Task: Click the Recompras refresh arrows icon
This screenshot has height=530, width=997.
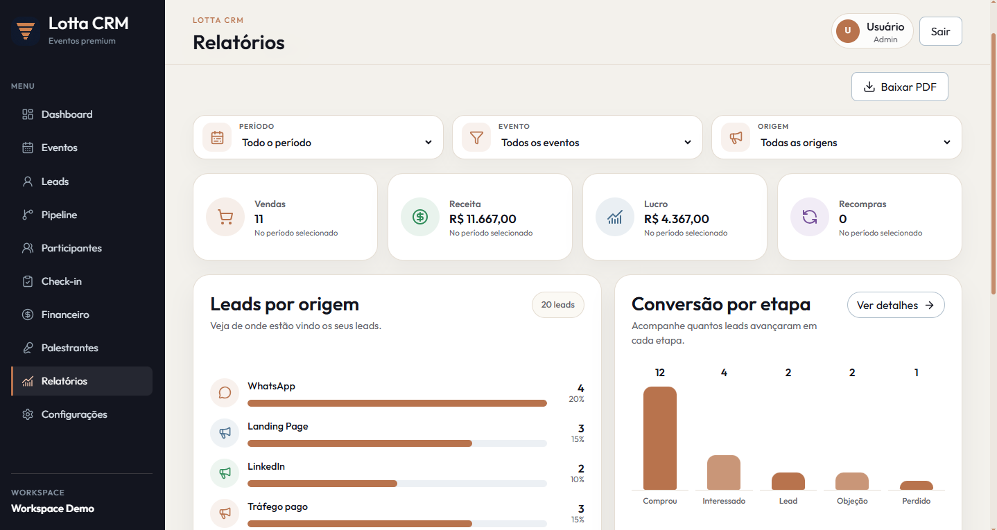Action: tap(810, 217)
